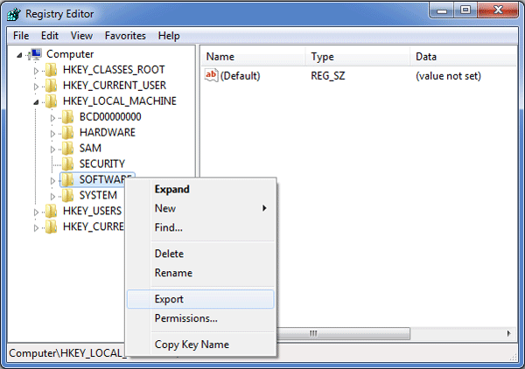The height and width of the screenshot is (369, 525).
Task: Click the Computer icon in tree
Action: click(36, 54)
